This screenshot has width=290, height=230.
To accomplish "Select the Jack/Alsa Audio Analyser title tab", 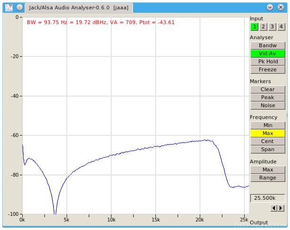I will point(79,8).
